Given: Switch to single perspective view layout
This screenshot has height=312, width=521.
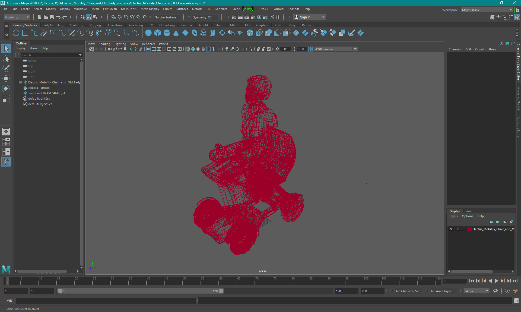Looking at the screenshot, I should pos(6,132).
